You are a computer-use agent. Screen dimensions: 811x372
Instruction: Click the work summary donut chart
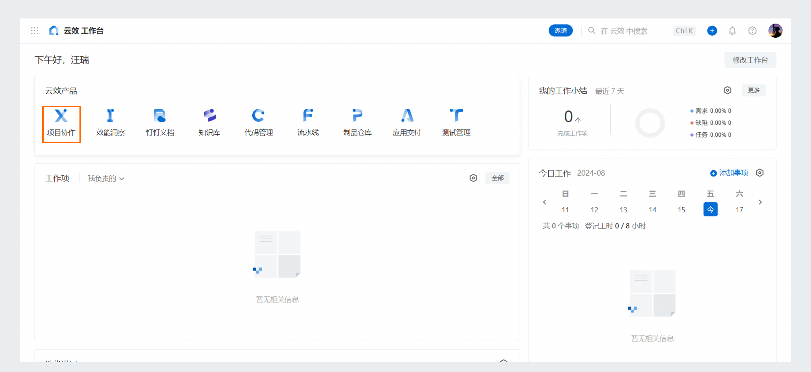650,123
